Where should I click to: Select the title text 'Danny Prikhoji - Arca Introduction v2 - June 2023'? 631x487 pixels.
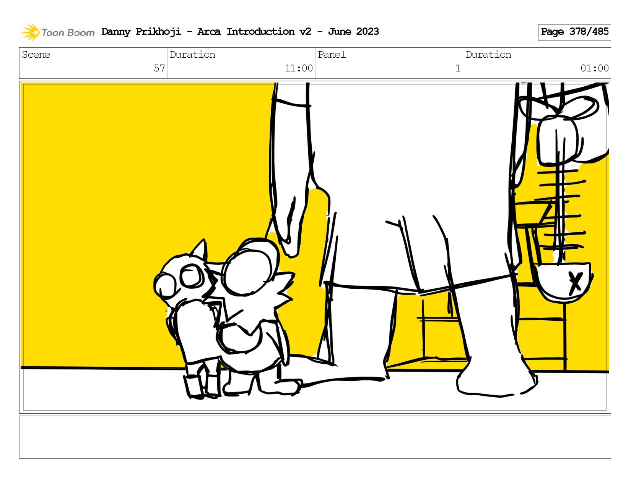tap(240, 32)
